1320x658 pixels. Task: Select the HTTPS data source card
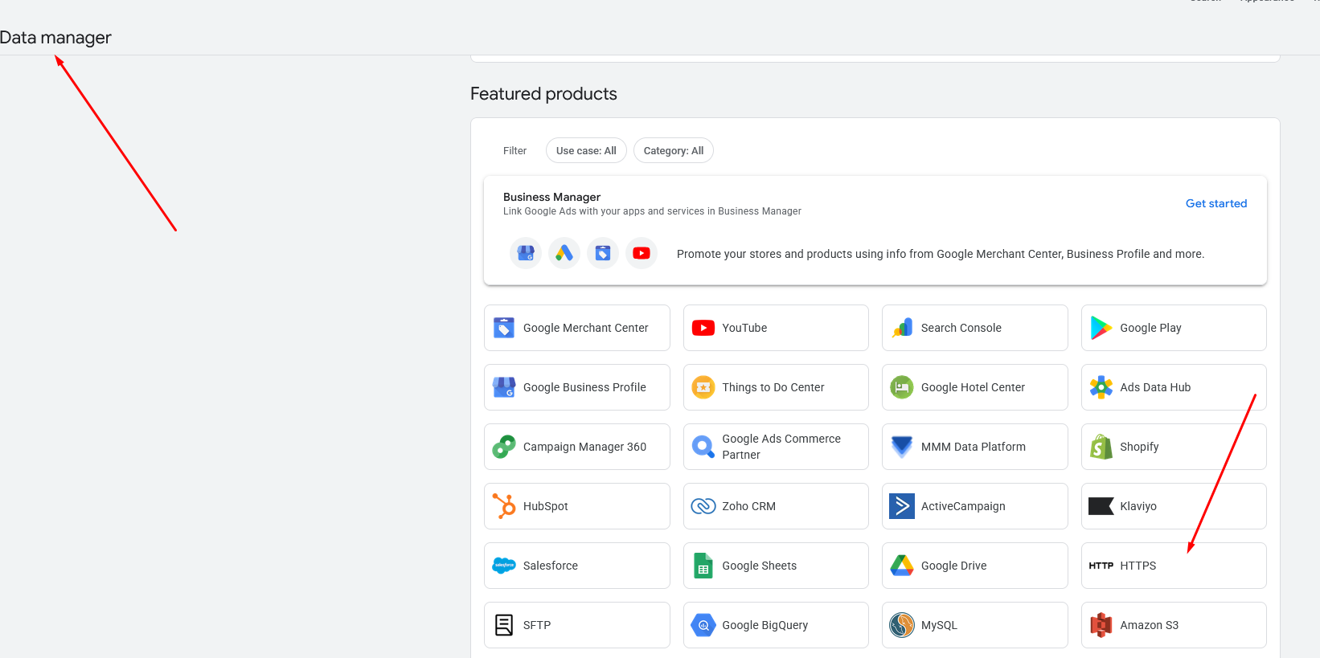1174,566
